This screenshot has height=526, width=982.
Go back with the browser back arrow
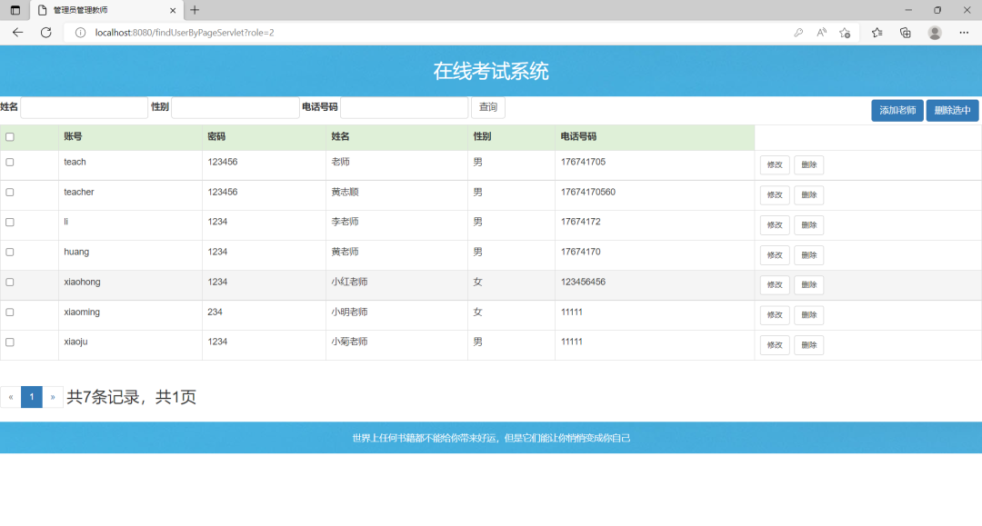click(x=17, y=33)
